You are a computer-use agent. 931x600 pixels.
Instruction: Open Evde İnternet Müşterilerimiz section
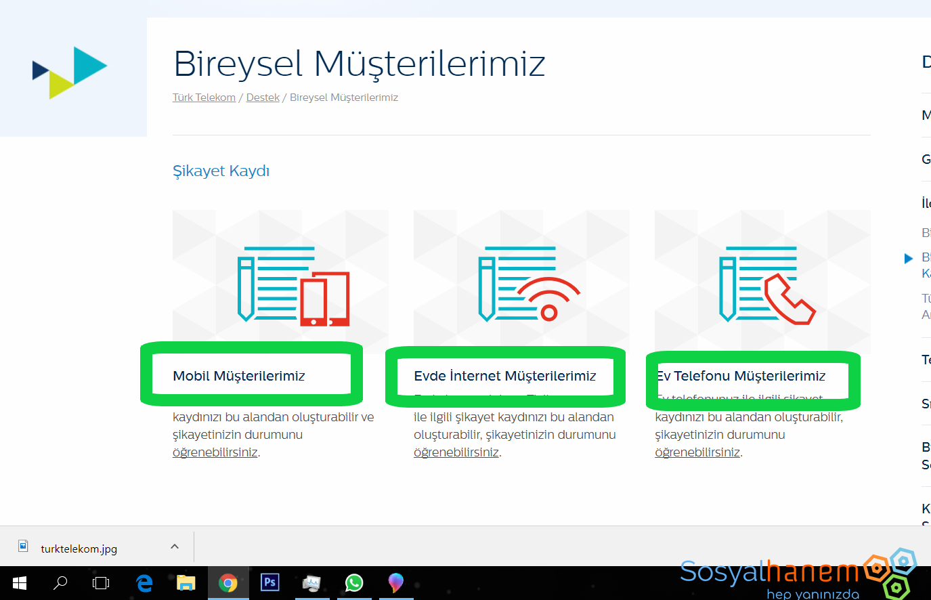(x=505, y=376)
